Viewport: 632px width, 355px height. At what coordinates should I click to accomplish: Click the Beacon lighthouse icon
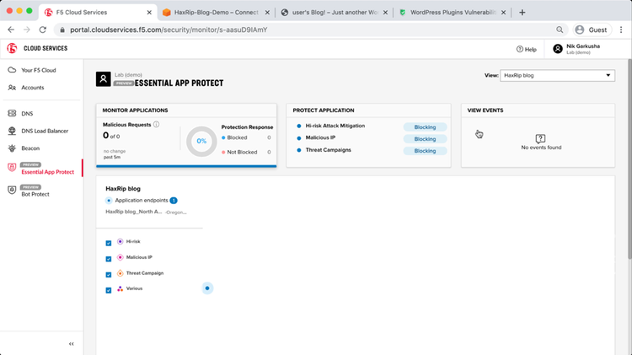tap(12, 148)
